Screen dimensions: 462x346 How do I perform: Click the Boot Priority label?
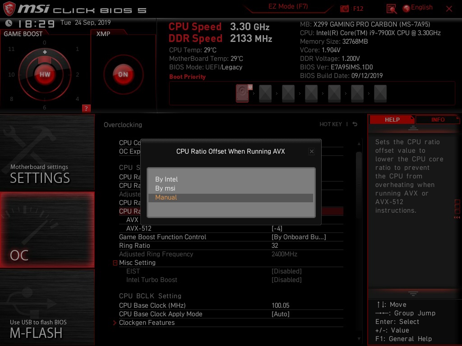tap(187, 77)
